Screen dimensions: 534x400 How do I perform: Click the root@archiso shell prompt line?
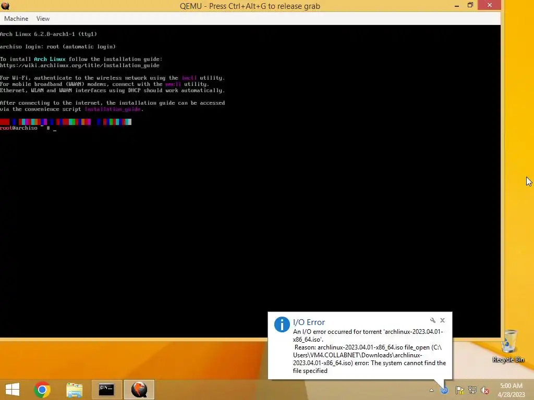28,128
